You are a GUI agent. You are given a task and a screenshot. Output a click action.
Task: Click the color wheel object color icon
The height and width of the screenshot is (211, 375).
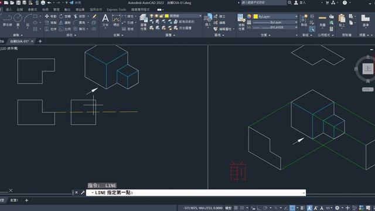click(249, 16)
